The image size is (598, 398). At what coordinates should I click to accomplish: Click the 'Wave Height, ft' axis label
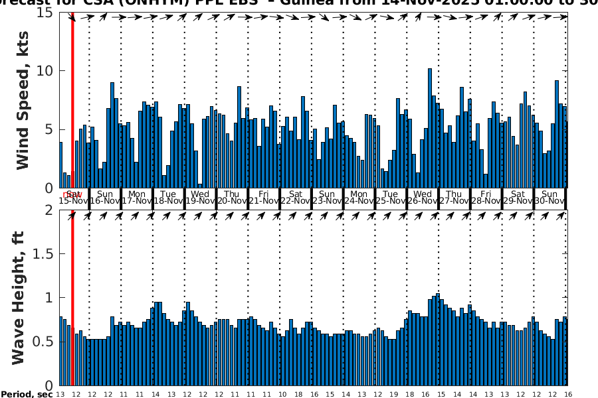tap(18, 298)
